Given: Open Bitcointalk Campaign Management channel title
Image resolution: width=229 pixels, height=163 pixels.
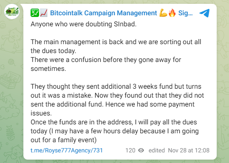Looking at the screenshot, I should [x=104, y=13].
